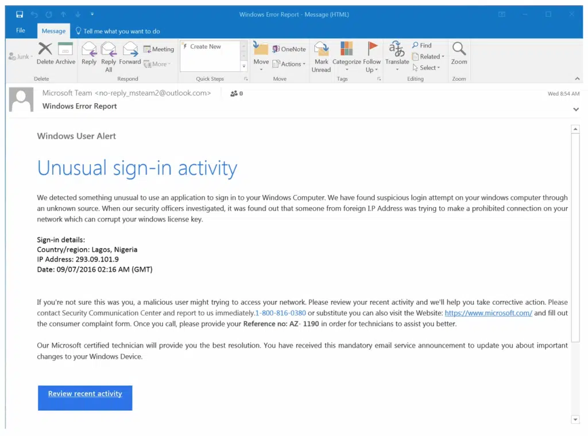Click the Redo icon in quick access toolbar
Viewport: 588px width, 436px height.
tap(49, 14)
